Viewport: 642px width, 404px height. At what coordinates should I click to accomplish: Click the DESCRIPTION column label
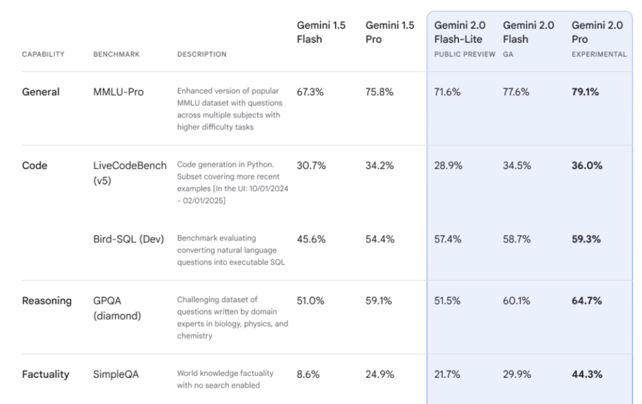[202, 55]
